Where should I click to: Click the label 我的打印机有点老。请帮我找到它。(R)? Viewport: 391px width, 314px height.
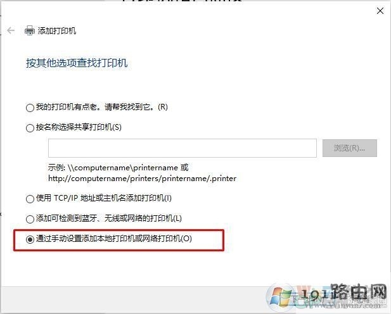[x=102, y=107]
